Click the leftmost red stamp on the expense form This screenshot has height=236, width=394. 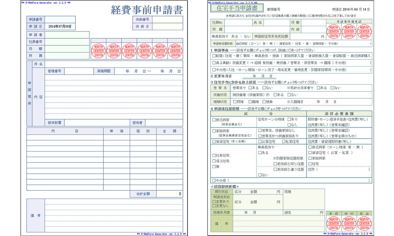pos(98,51)
